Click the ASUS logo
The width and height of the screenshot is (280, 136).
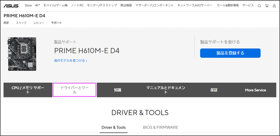tap(11, 6)
